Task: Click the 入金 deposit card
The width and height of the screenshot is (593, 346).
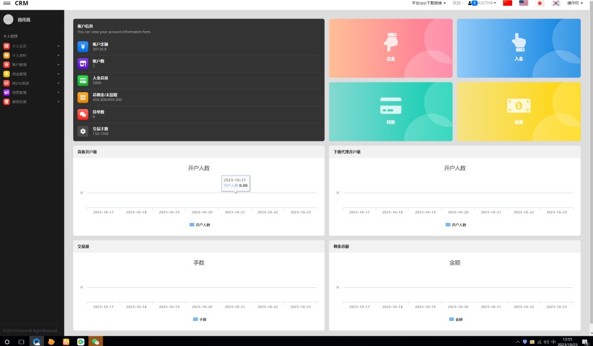Action: click(519, 48)
